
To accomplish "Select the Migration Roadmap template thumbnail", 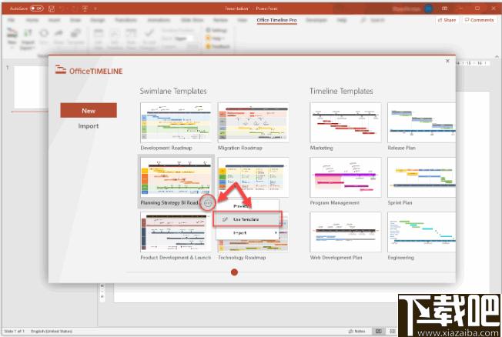I will [x=253, y=122].
